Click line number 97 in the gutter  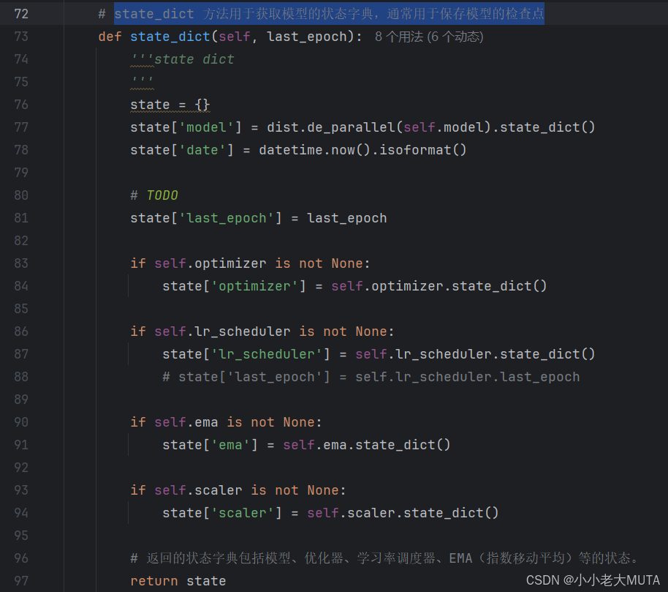coord(20,580)
